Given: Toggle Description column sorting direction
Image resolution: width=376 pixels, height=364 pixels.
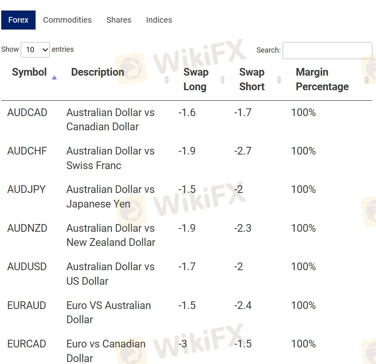Looking at the screenshot, I should click(167, 79).
